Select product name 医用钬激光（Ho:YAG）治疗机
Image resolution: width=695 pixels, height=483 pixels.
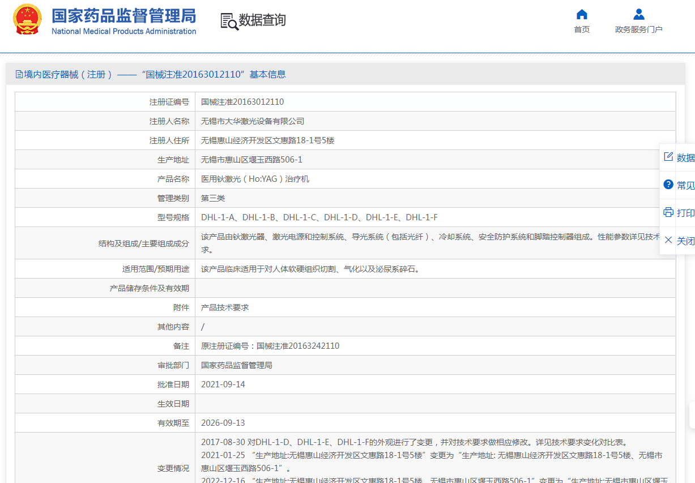tap(256, 179)
